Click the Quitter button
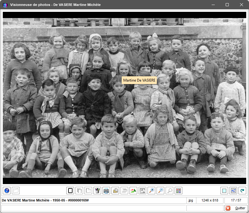The width and height of the screenshot is (249, 213). [236, 208]
